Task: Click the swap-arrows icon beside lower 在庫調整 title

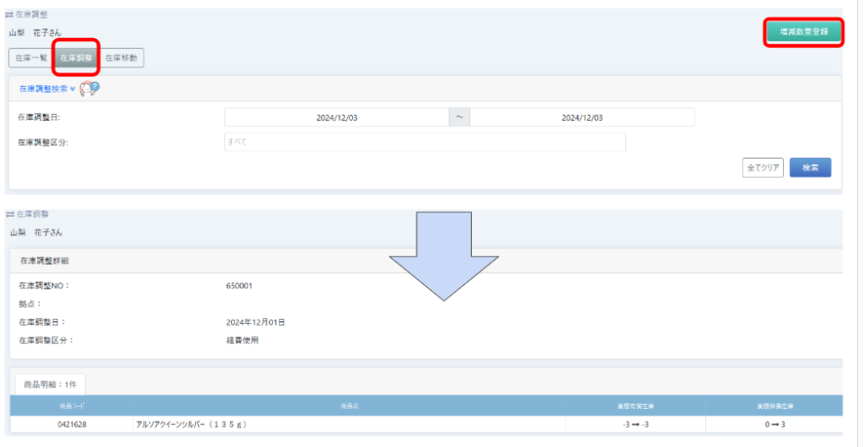Action: point(9,215)
